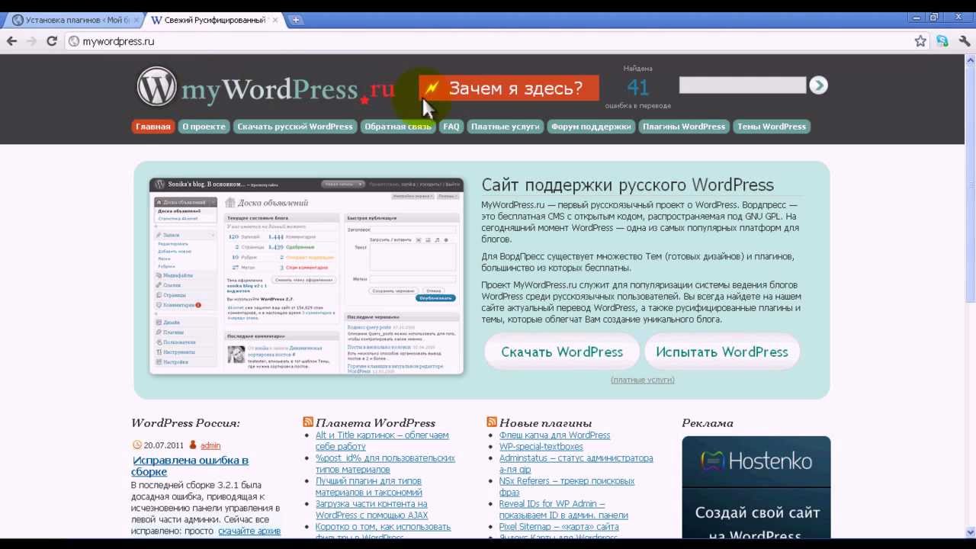The width and height of the screenshot is (976, 549).
Task: Open the Плагины WordPress menu item
Action: click(683, 127)
